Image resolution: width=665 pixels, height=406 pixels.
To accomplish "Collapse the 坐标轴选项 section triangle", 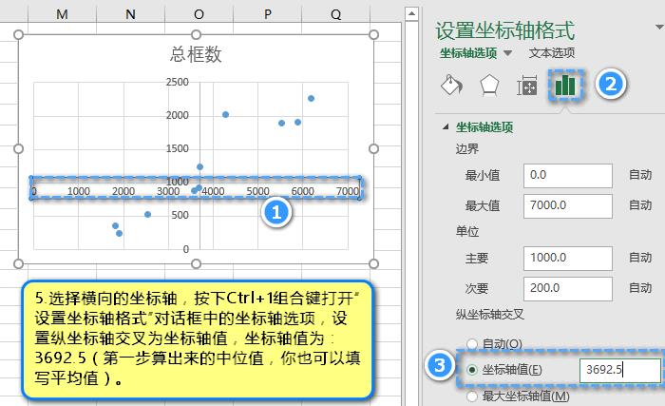I will (x=446, y=126).
